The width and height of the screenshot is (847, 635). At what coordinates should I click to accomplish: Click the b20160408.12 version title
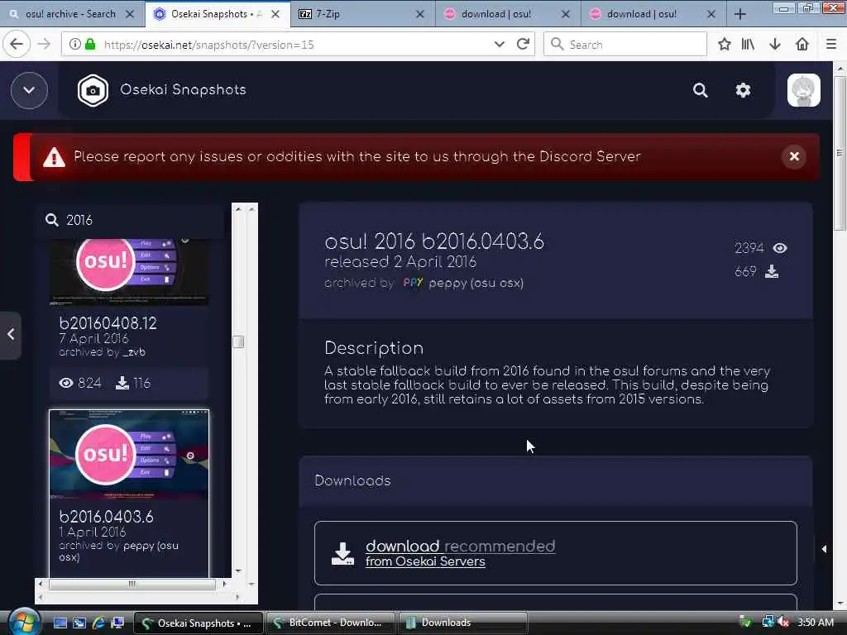108,323
